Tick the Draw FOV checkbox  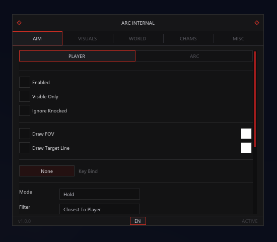pyautogui.click(x=25, y=134)
